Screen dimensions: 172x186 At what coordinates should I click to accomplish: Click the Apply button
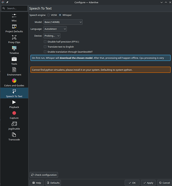tap(148, 183)
